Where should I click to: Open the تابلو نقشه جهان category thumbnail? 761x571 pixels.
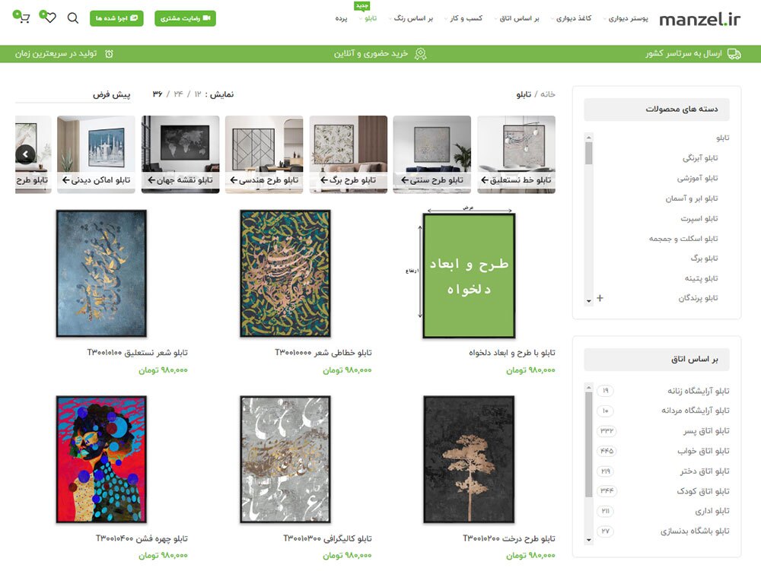[x=180, y=154]
